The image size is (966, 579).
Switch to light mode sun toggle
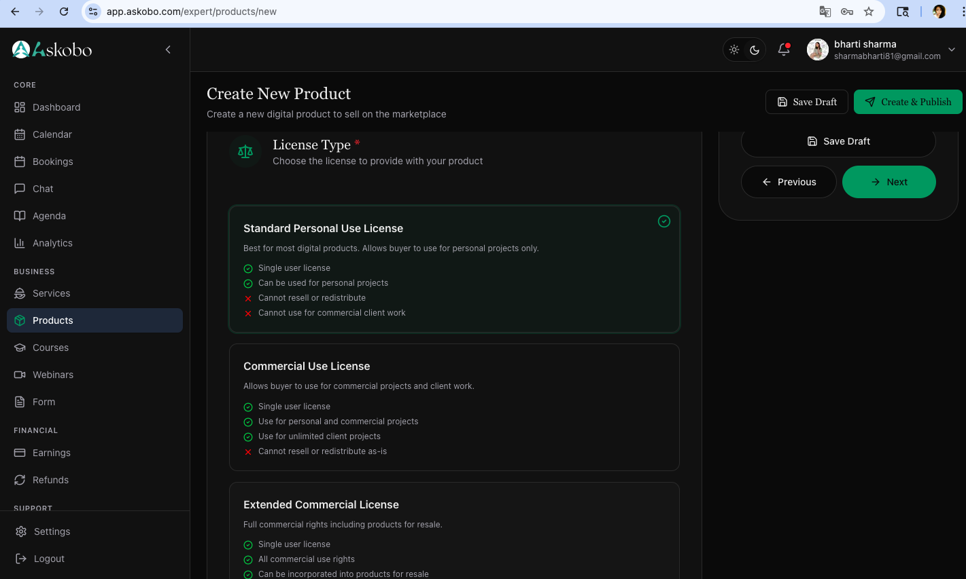tap(734, 50)
